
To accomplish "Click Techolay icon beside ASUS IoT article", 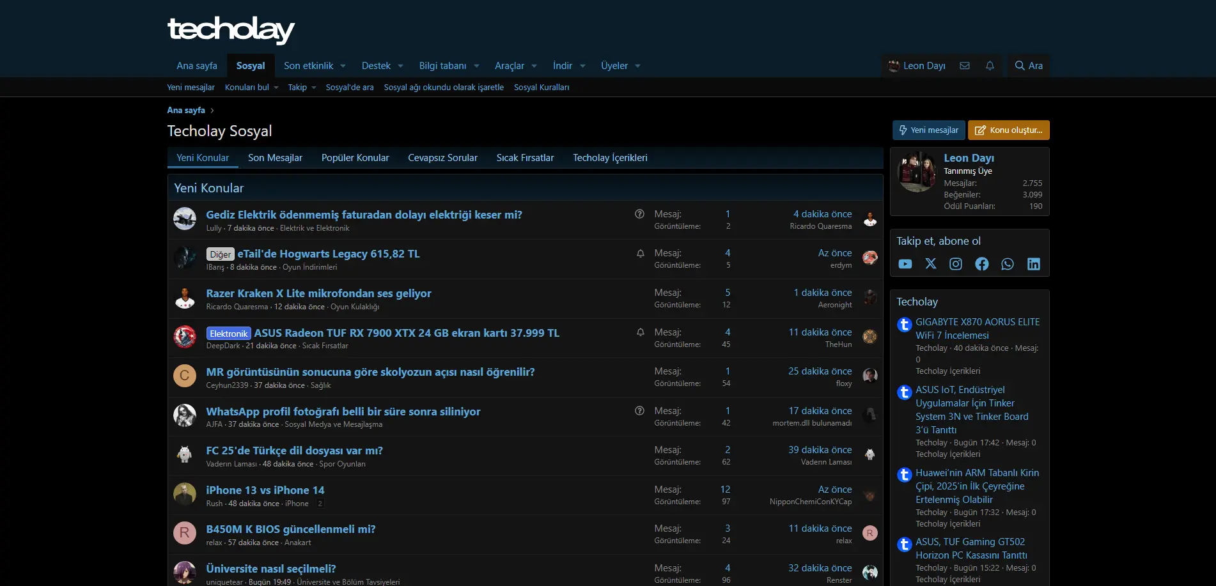I will click(904, 392).
